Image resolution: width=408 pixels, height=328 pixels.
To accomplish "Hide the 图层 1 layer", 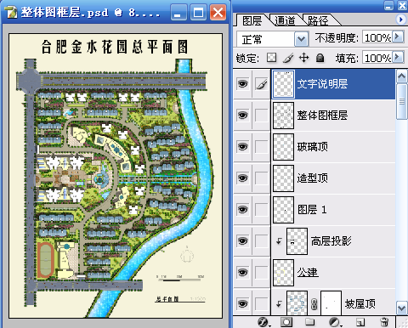I will (x=242, y=210).
